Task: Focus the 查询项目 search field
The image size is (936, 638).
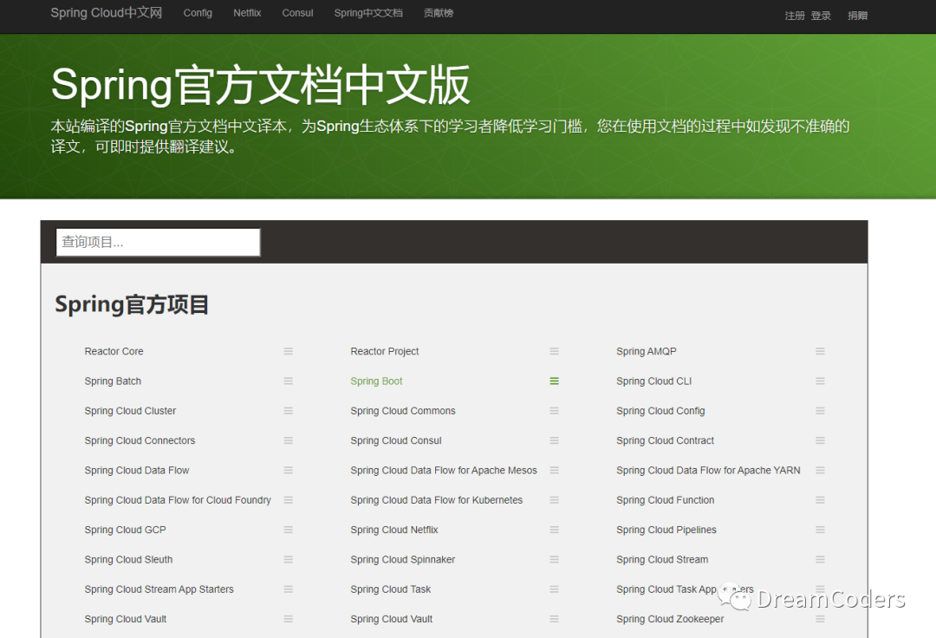Action: click(159, 243)
